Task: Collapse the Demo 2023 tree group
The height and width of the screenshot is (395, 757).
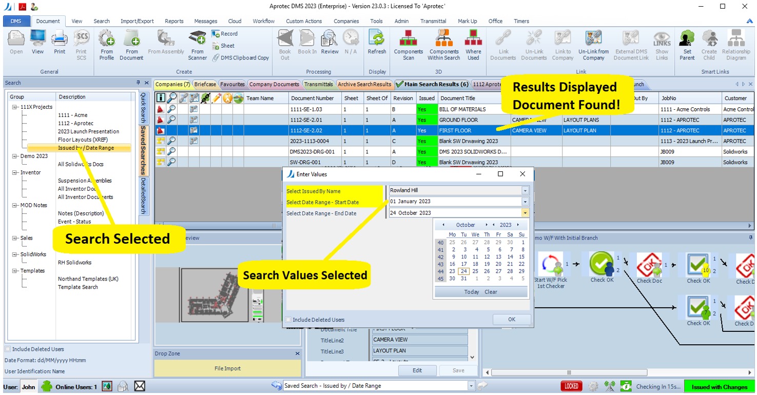Action: click(x=15, y=156)
